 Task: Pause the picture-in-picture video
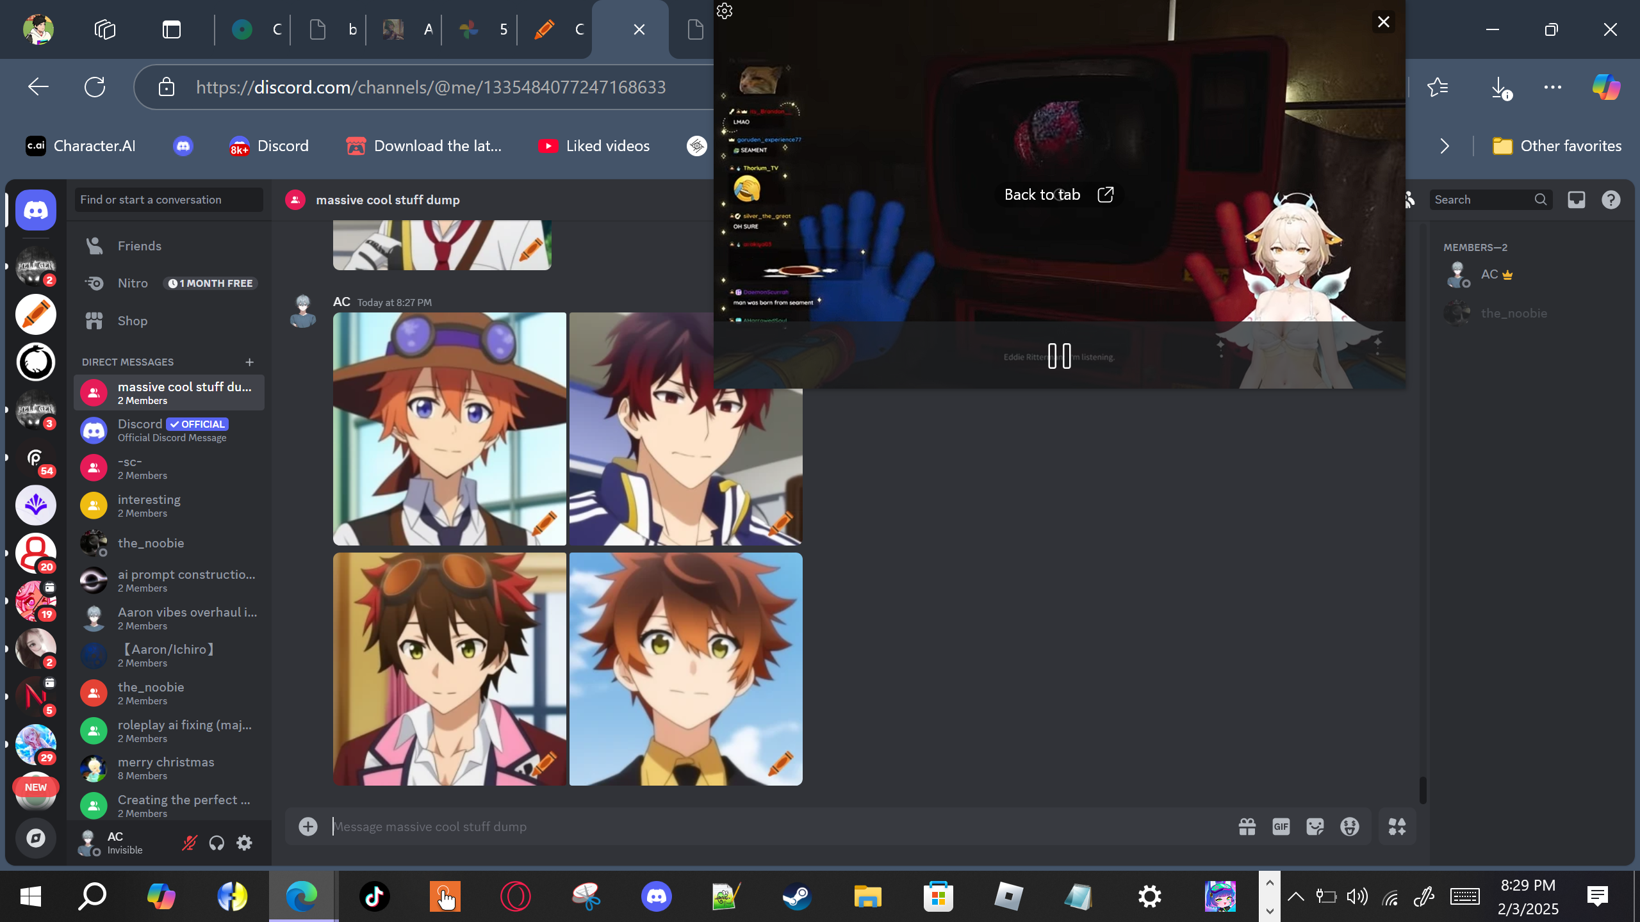coord(1060,356)
